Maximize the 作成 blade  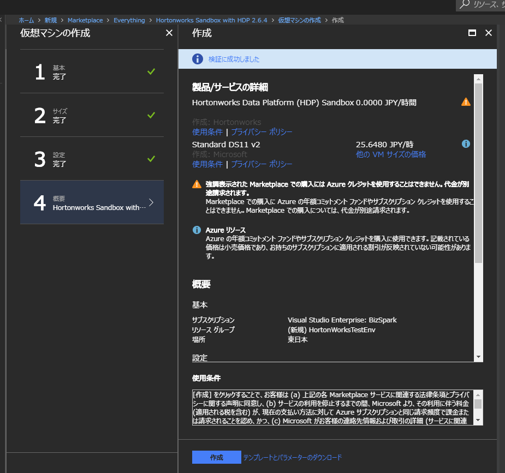pos(472,33)
